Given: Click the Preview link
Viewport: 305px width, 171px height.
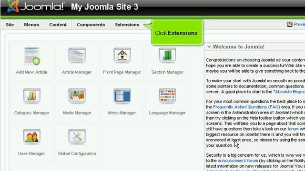Looking at the screenshot, I should click(299, 24).
